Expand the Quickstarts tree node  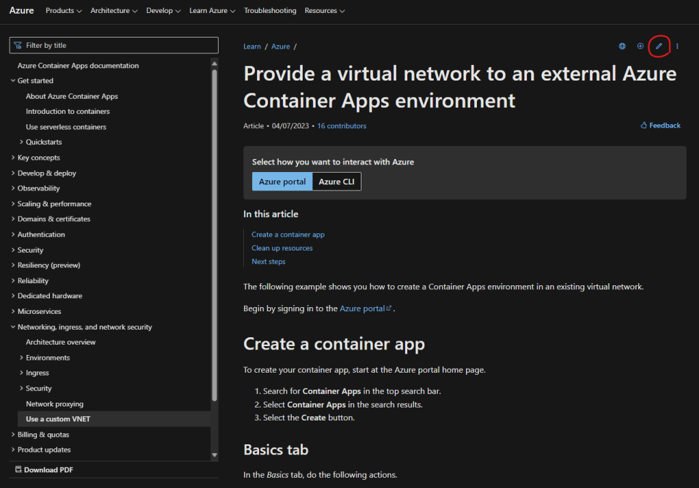[x=21, y=143]
